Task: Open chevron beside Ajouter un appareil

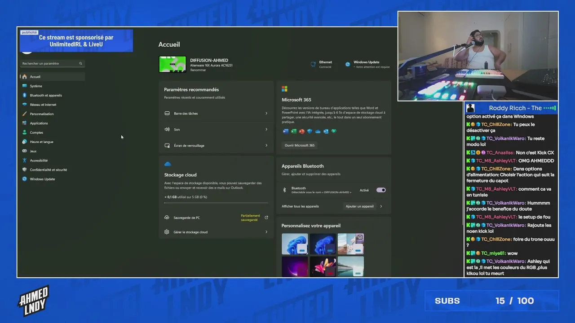Action: pyautogui.click(x=381, y=206)
